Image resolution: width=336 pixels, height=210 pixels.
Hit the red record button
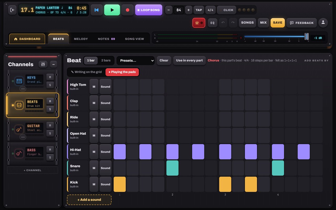pos(128,10)
